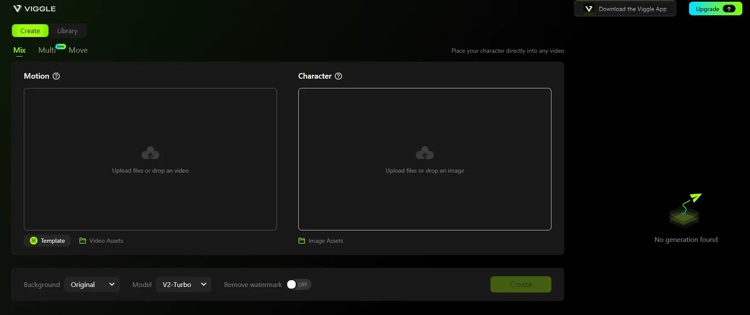Select the Move mode tab
This screenshot has width=750, height=315.
[78, 50]
